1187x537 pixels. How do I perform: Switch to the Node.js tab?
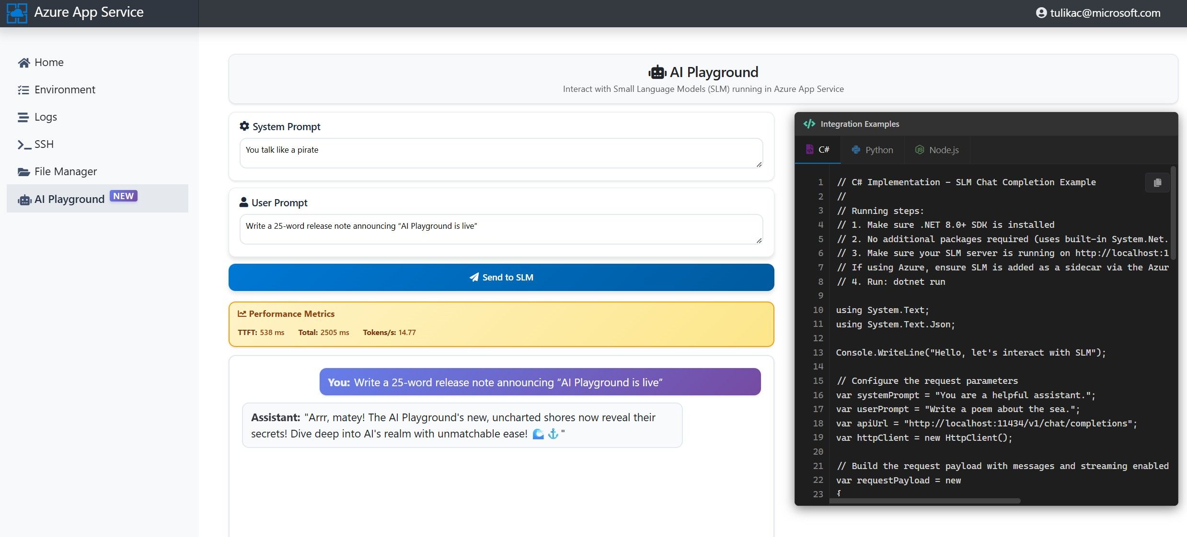point(937,150)
